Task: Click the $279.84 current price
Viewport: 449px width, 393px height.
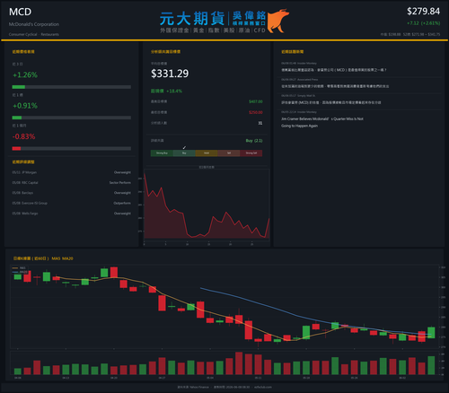Action: click(423, 12)
